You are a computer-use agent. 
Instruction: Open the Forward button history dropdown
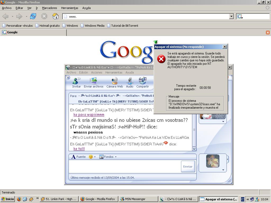tap(26, 17)
